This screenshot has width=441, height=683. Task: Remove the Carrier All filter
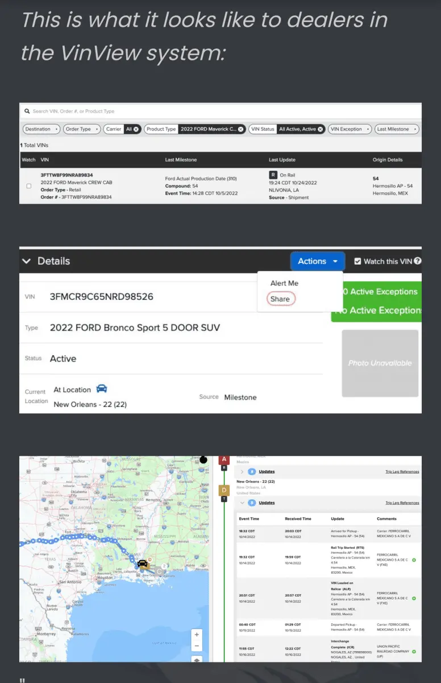click(136, 129)
